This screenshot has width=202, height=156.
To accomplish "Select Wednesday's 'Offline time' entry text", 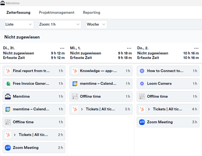I will point(90,97).
